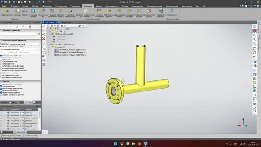
Task: Open Кривизна поверхностей по сечениям tool
Action: [85, 13]
